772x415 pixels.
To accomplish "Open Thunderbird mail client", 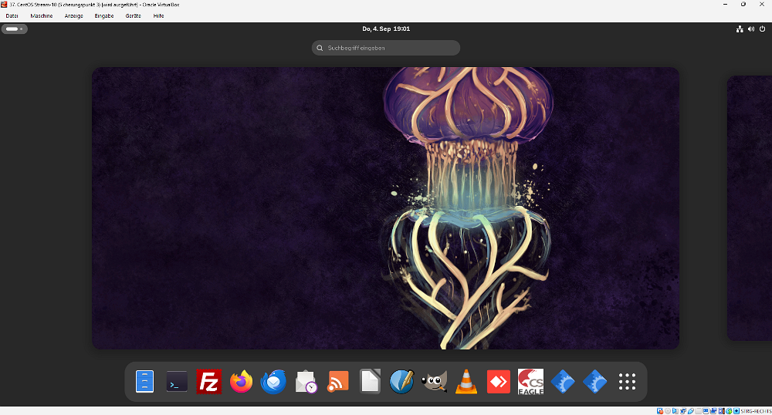I will [273, 382].
